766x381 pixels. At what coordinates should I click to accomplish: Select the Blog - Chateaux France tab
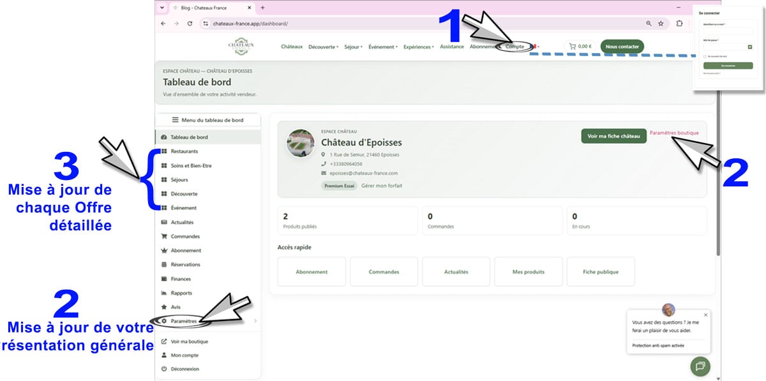click(211, 8)
